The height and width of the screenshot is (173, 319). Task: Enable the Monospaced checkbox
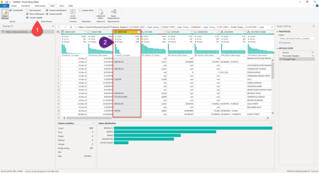[x=27, y=10]
